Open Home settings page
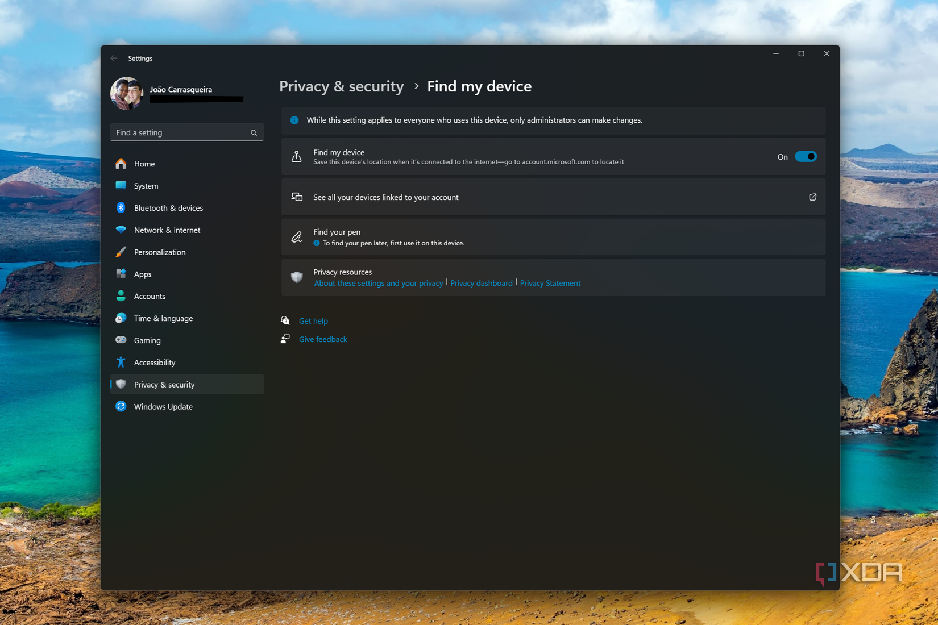This screenshot has height=625, width=938. [186, 164]
